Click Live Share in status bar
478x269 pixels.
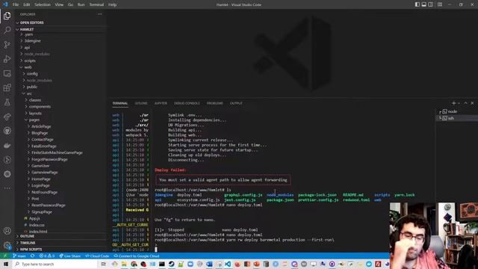coord(69,256)
